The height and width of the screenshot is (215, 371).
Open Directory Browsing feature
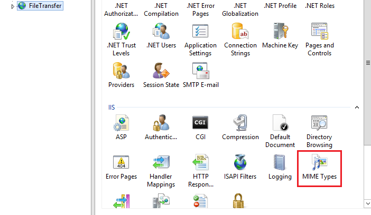pyautogui.click(x=319, y=131)
